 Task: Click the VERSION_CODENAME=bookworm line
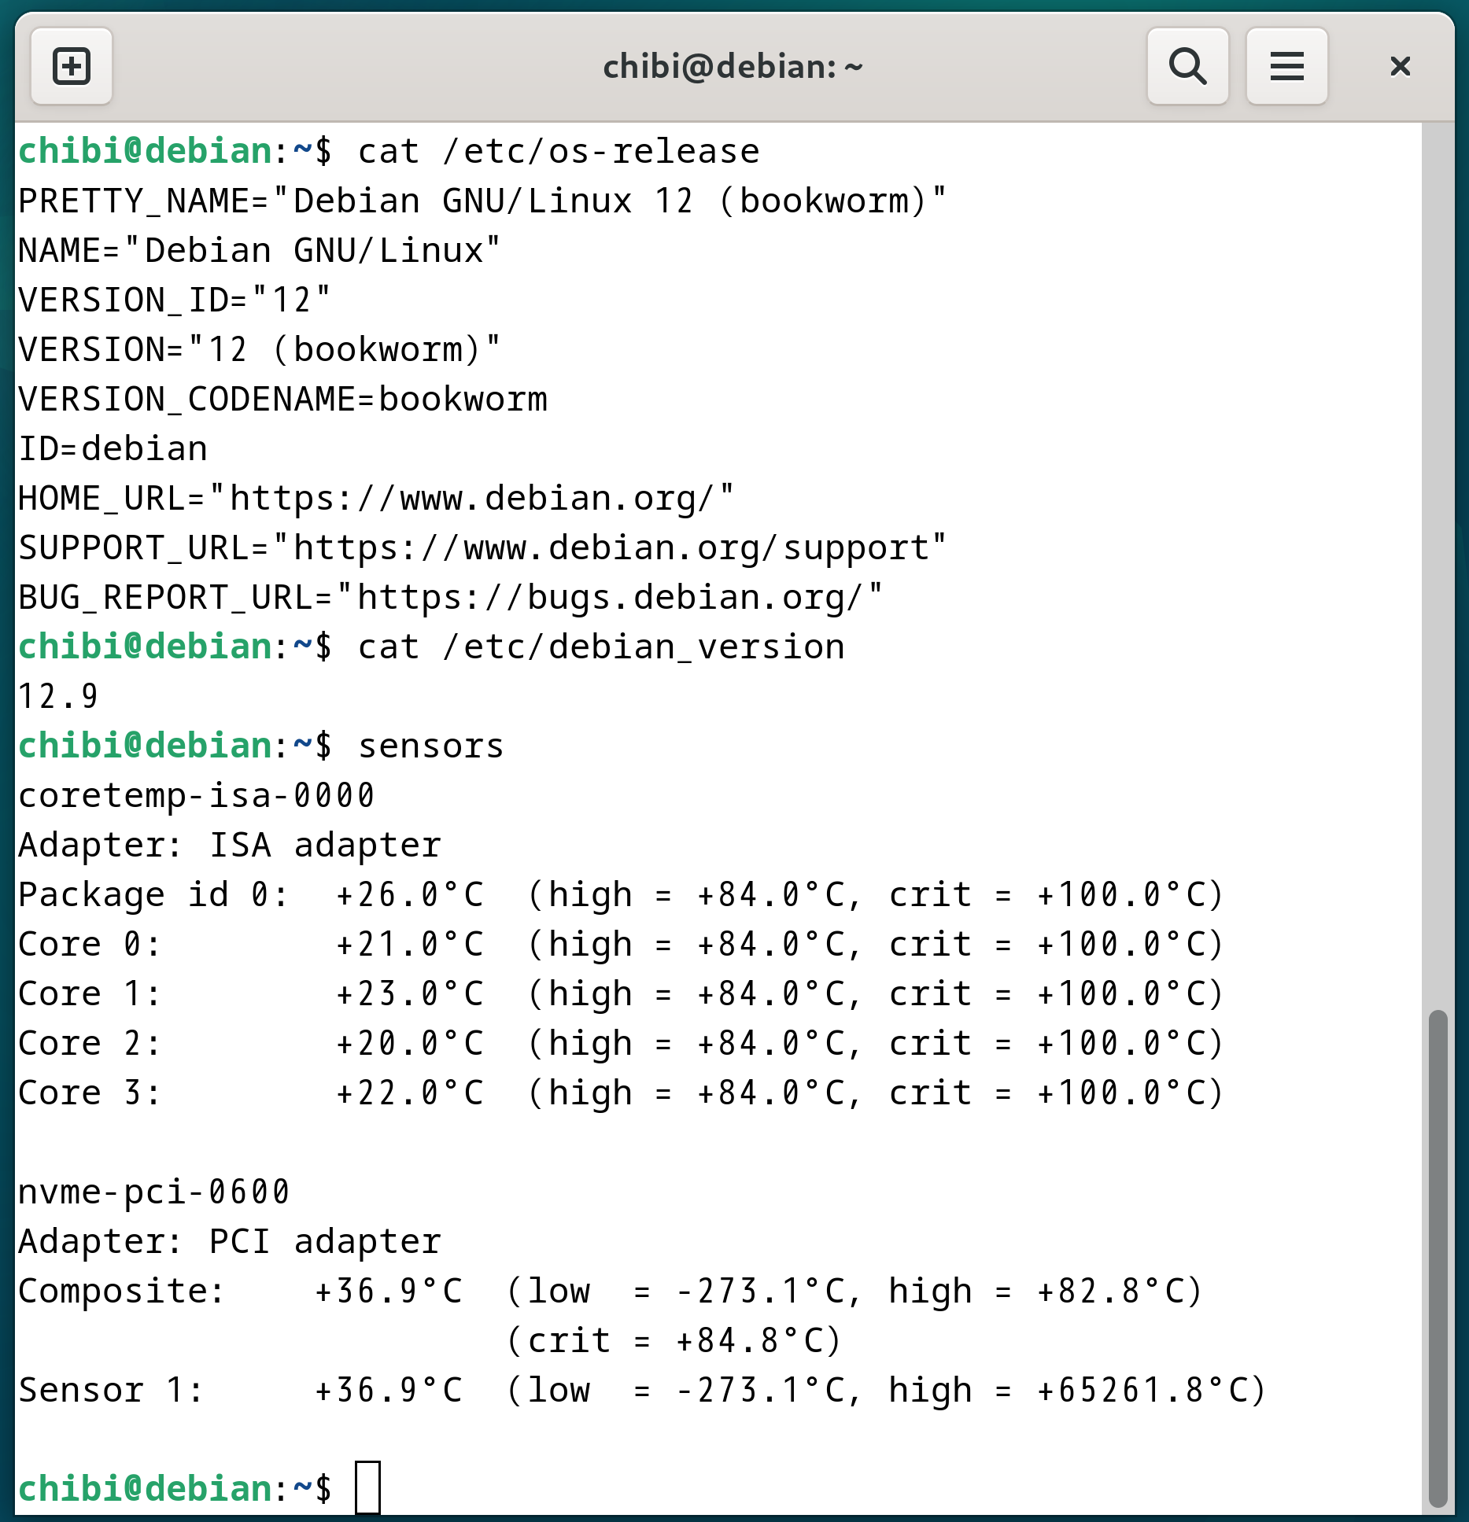point(283,399)
